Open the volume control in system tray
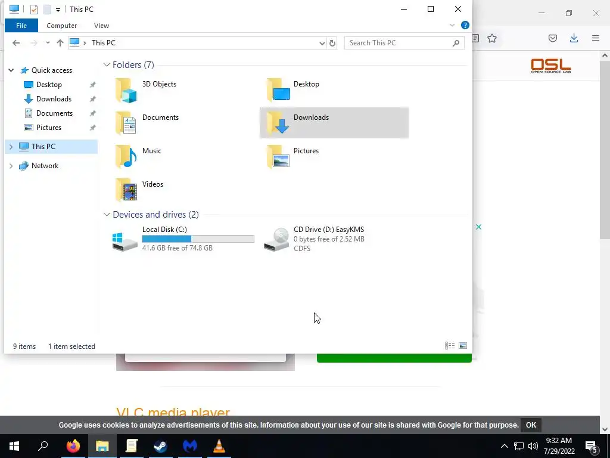Image resolution: width=610 pixels, height=458 pixels. 533,446
